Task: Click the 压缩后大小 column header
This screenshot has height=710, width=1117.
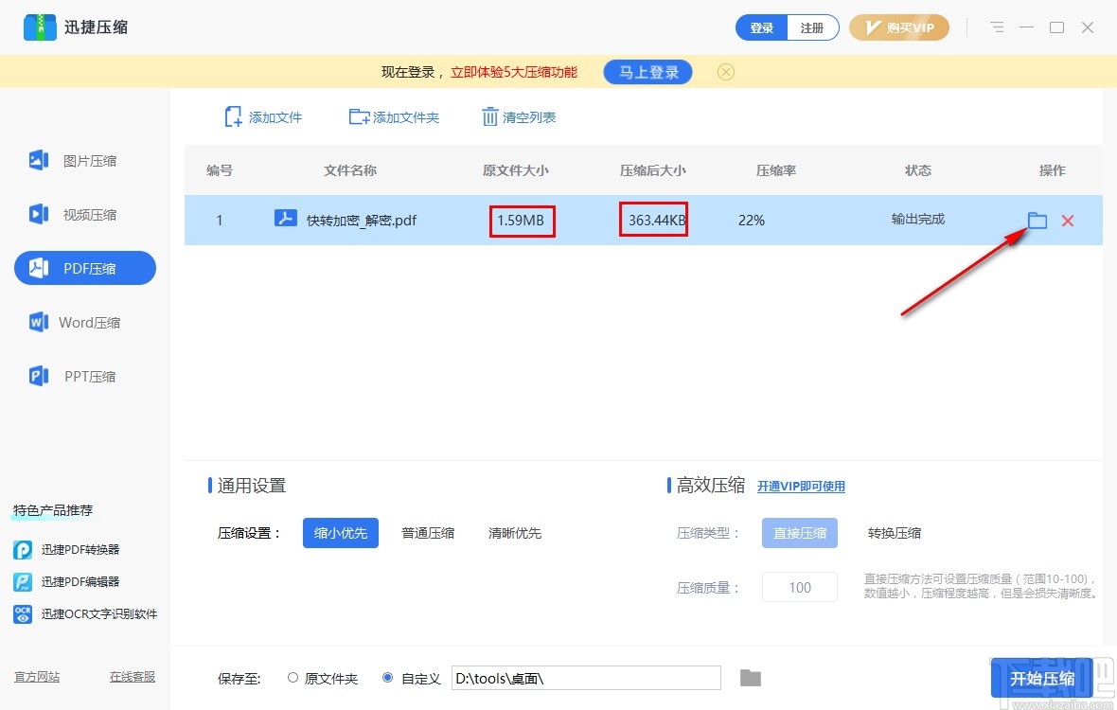Action: (652, 170)
